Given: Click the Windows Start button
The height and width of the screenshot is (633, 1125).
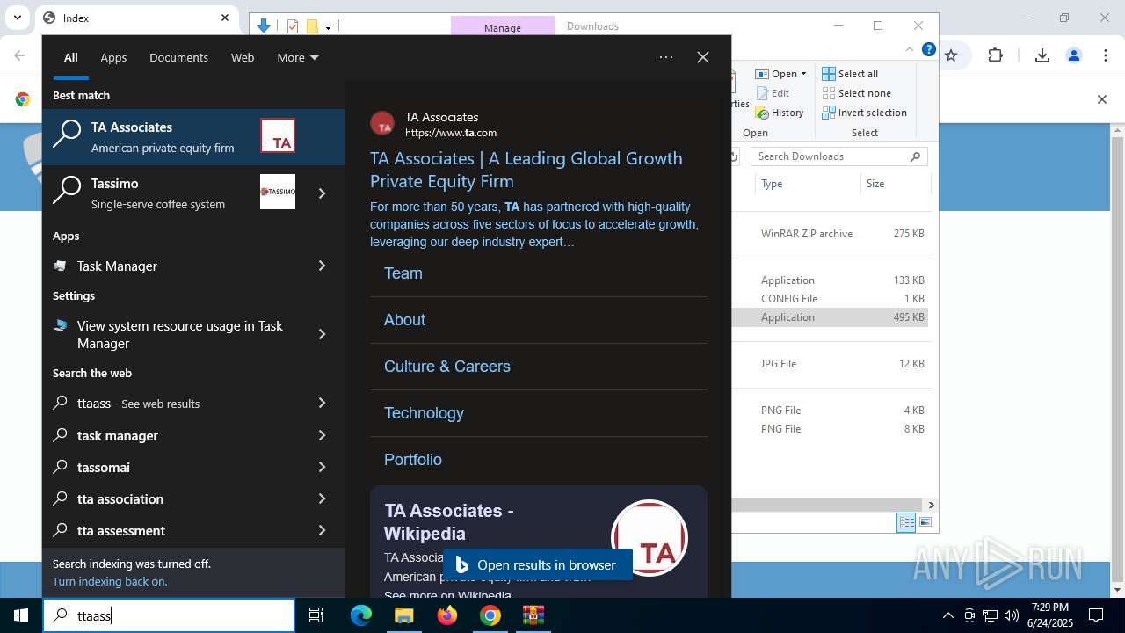Looking at the screenshot, I should tap(21, 615).
